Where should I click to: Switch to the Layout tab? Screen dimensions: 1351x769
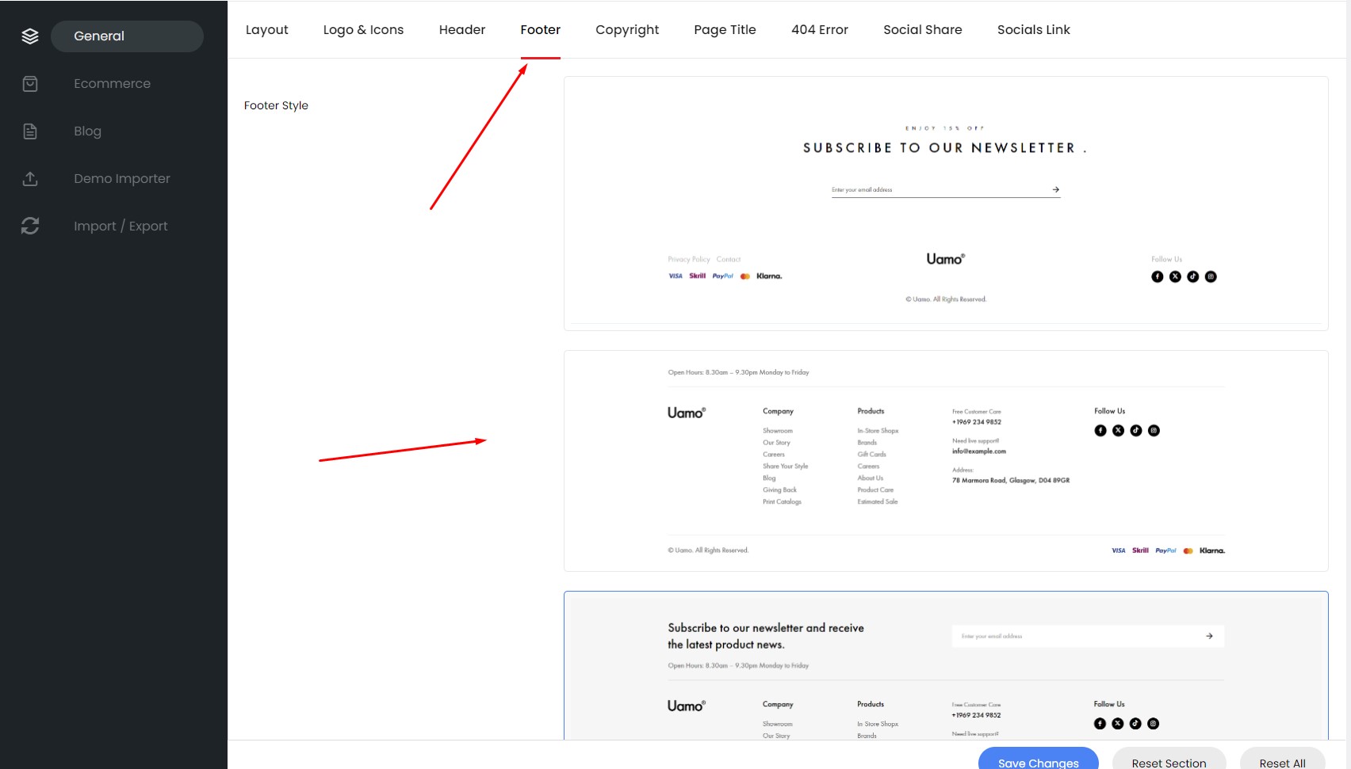coord(267,30)
